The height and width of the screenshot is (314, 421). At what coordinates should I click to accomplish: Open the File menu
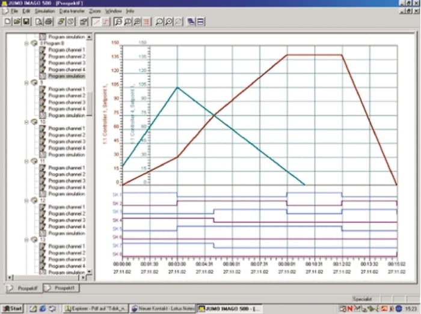click(14, 11)
